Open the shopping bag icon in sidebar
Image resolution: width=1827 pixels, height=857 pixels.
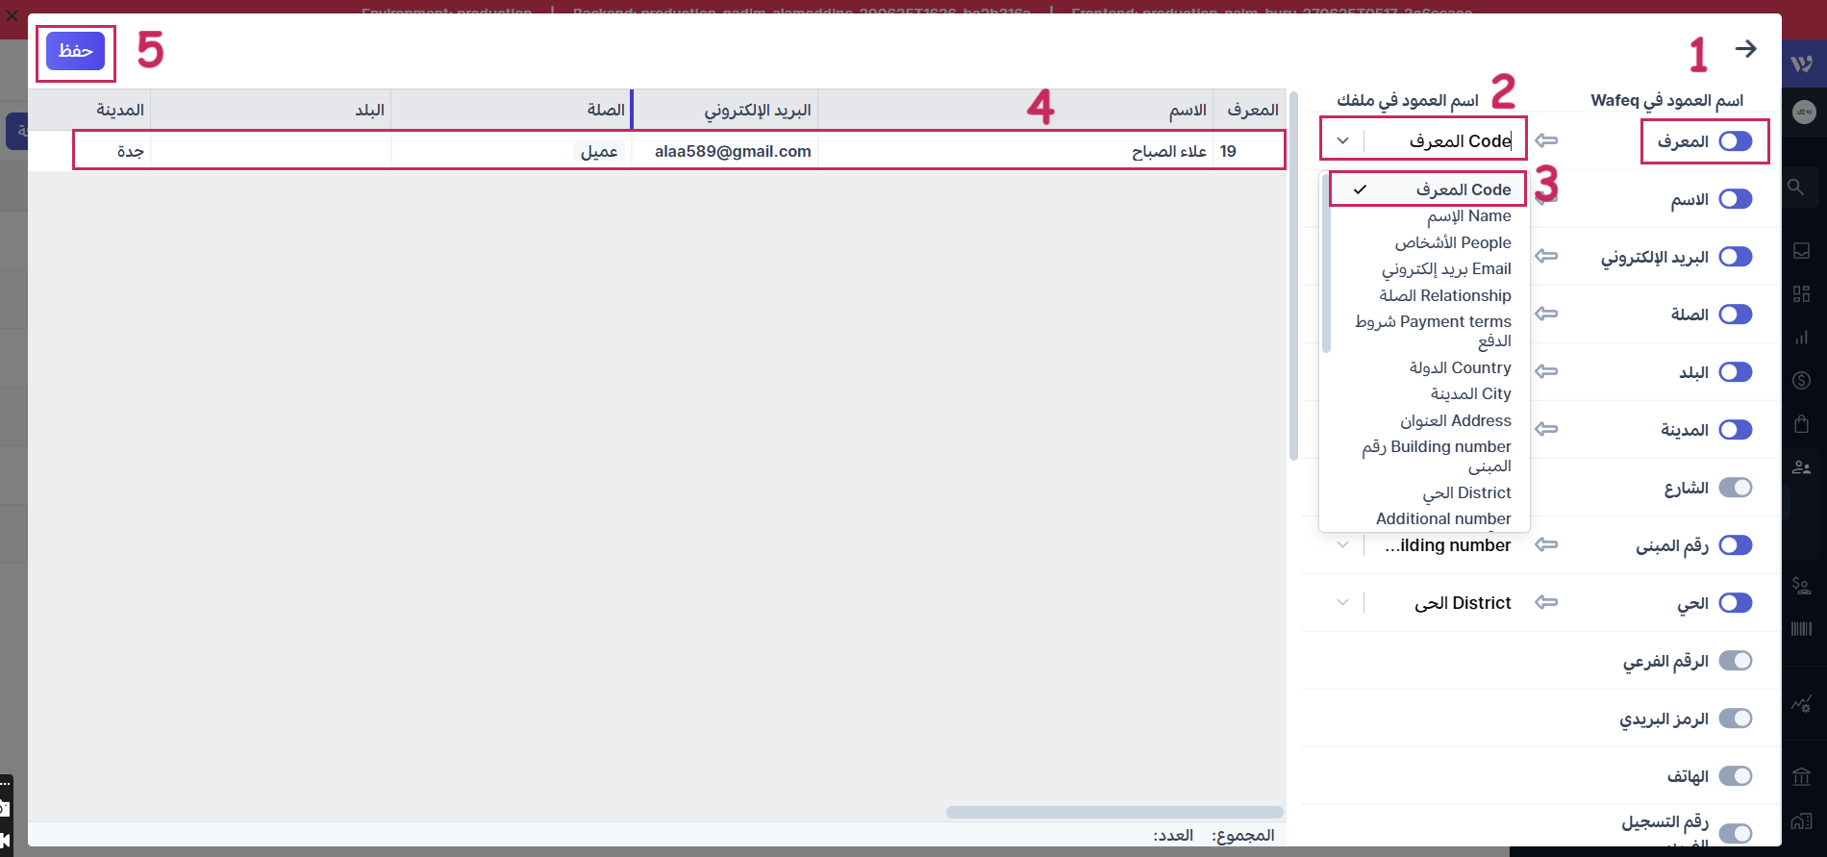(x=1801, y=424)
